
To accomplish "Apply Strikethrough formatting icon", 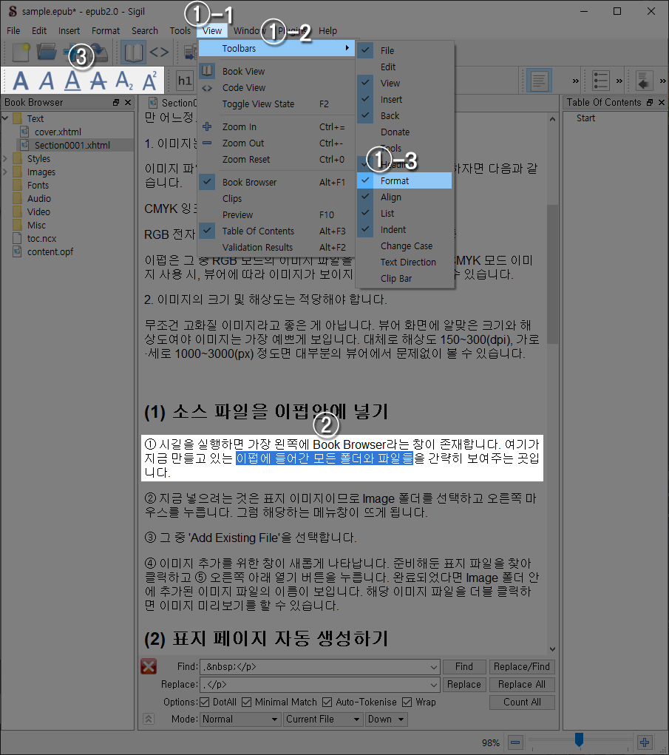I will click(x=98, y=80).
